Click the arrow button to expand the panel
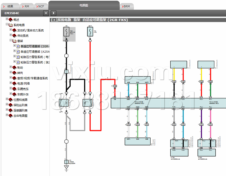 54,13
